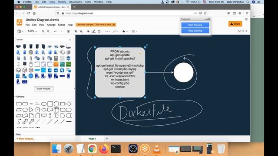Open Terminal from the Dock

tap(116, 149)
